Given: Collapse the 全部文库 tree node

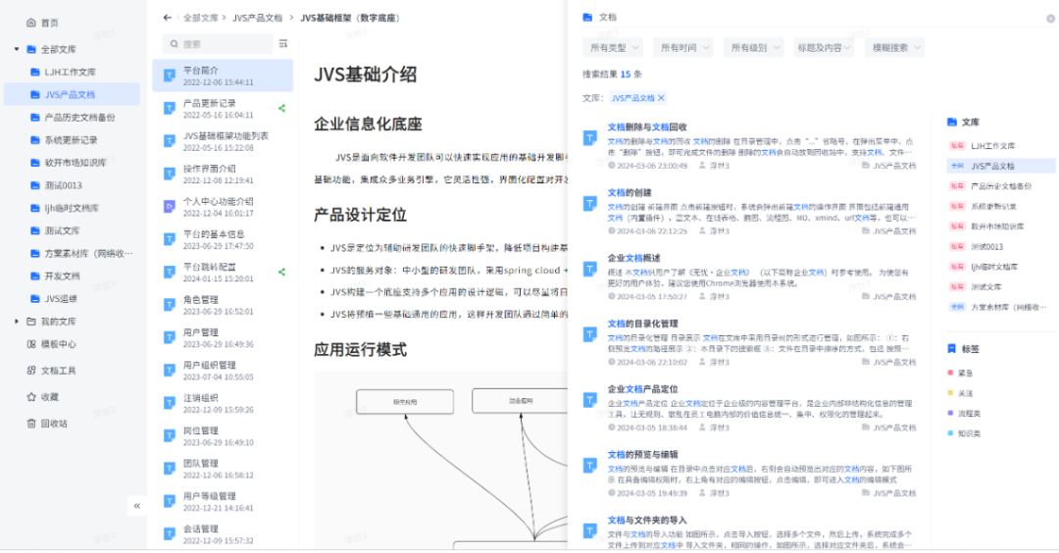Looking at the screenshot, I should pos(17,49).
